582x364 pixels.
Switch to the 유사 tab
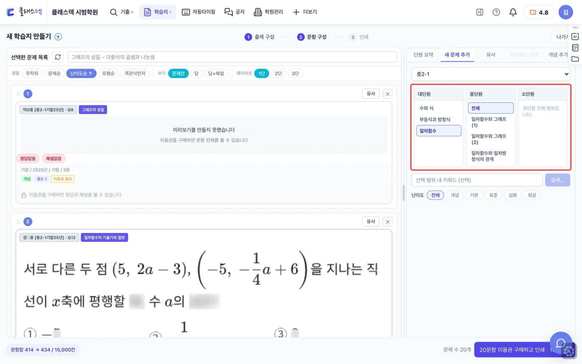pos(491,55)
